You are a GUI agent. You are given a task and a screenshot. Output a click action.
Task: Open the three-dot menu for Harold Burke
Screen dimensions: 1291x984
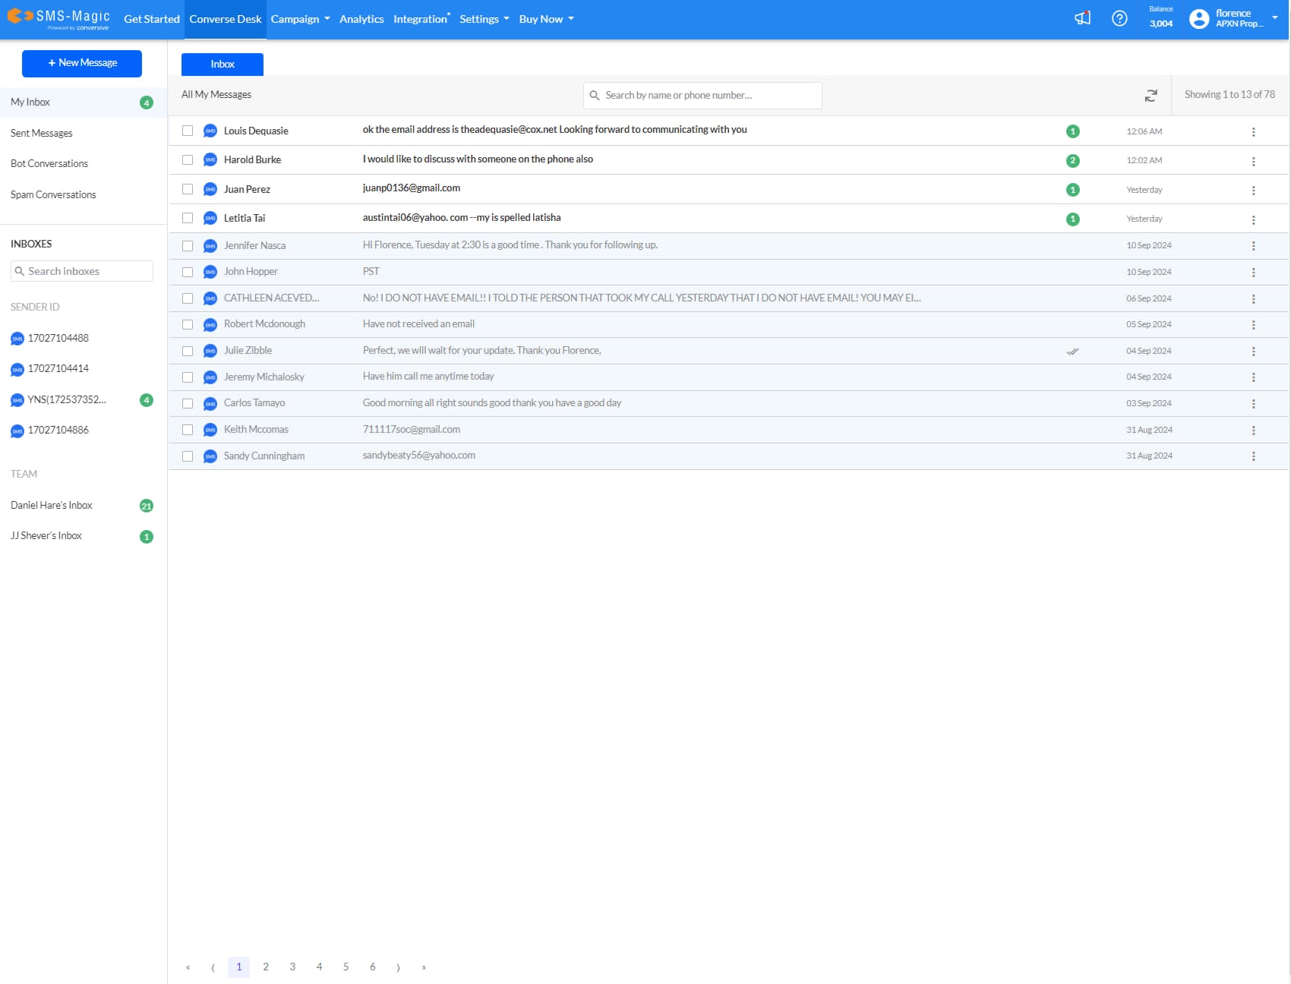click(x=1253, y=161)
